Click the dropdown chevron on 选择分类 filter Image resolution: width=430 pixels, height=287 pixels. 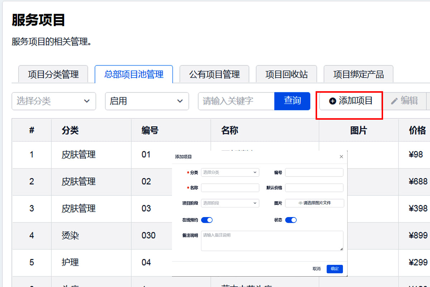click(x=87, y=101)
